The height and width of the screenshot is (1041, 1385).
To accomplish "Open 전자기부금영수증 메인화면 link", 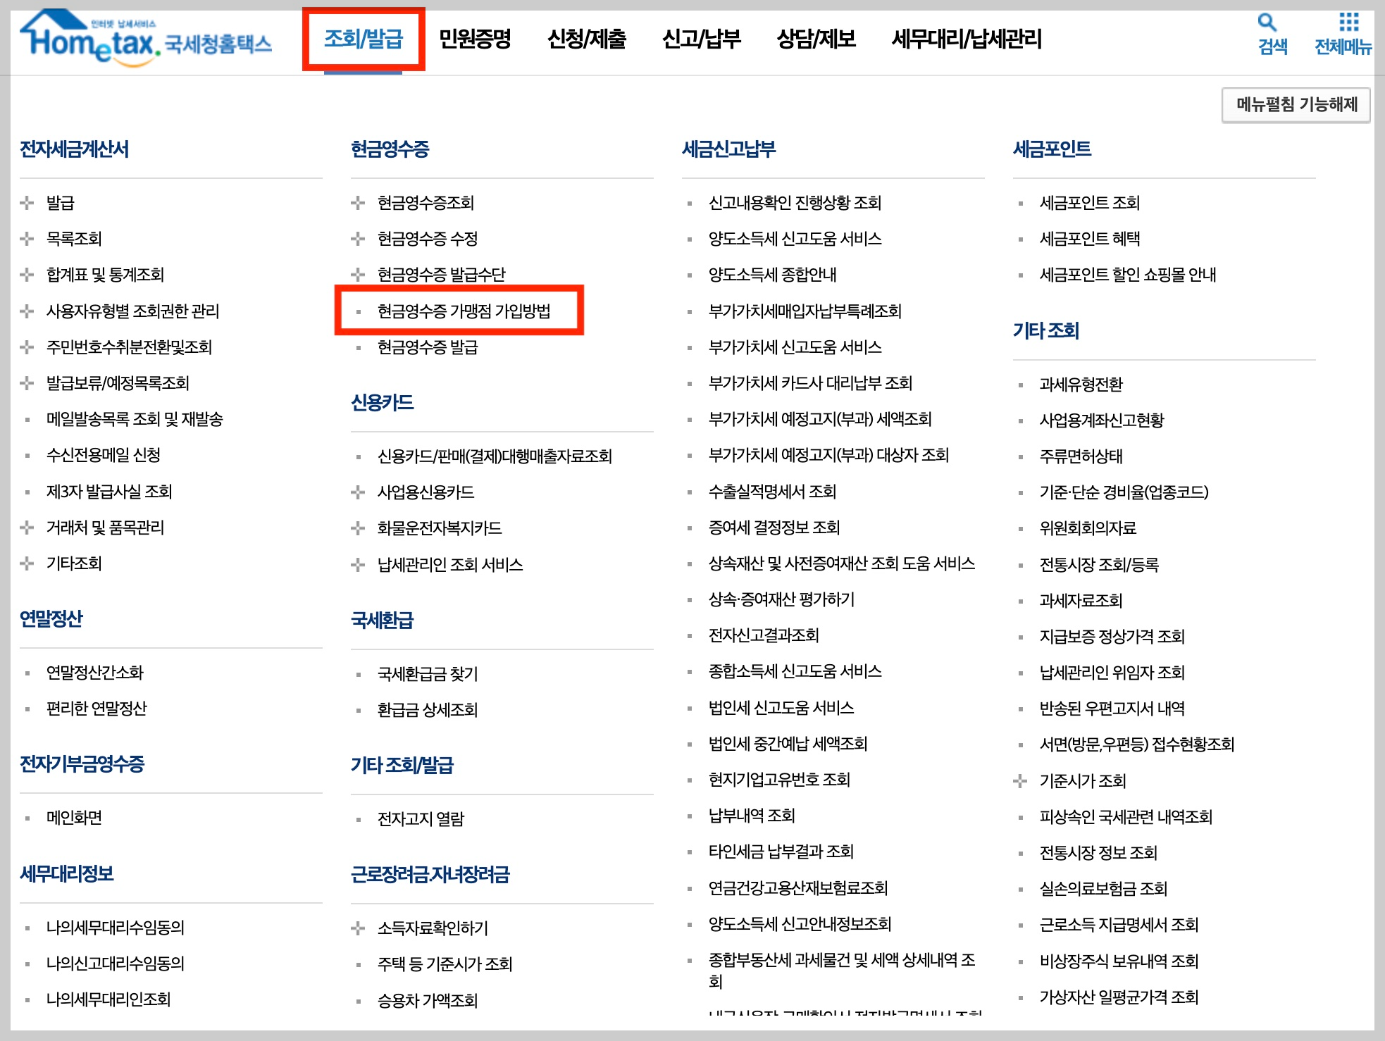I will coord(74,818).
